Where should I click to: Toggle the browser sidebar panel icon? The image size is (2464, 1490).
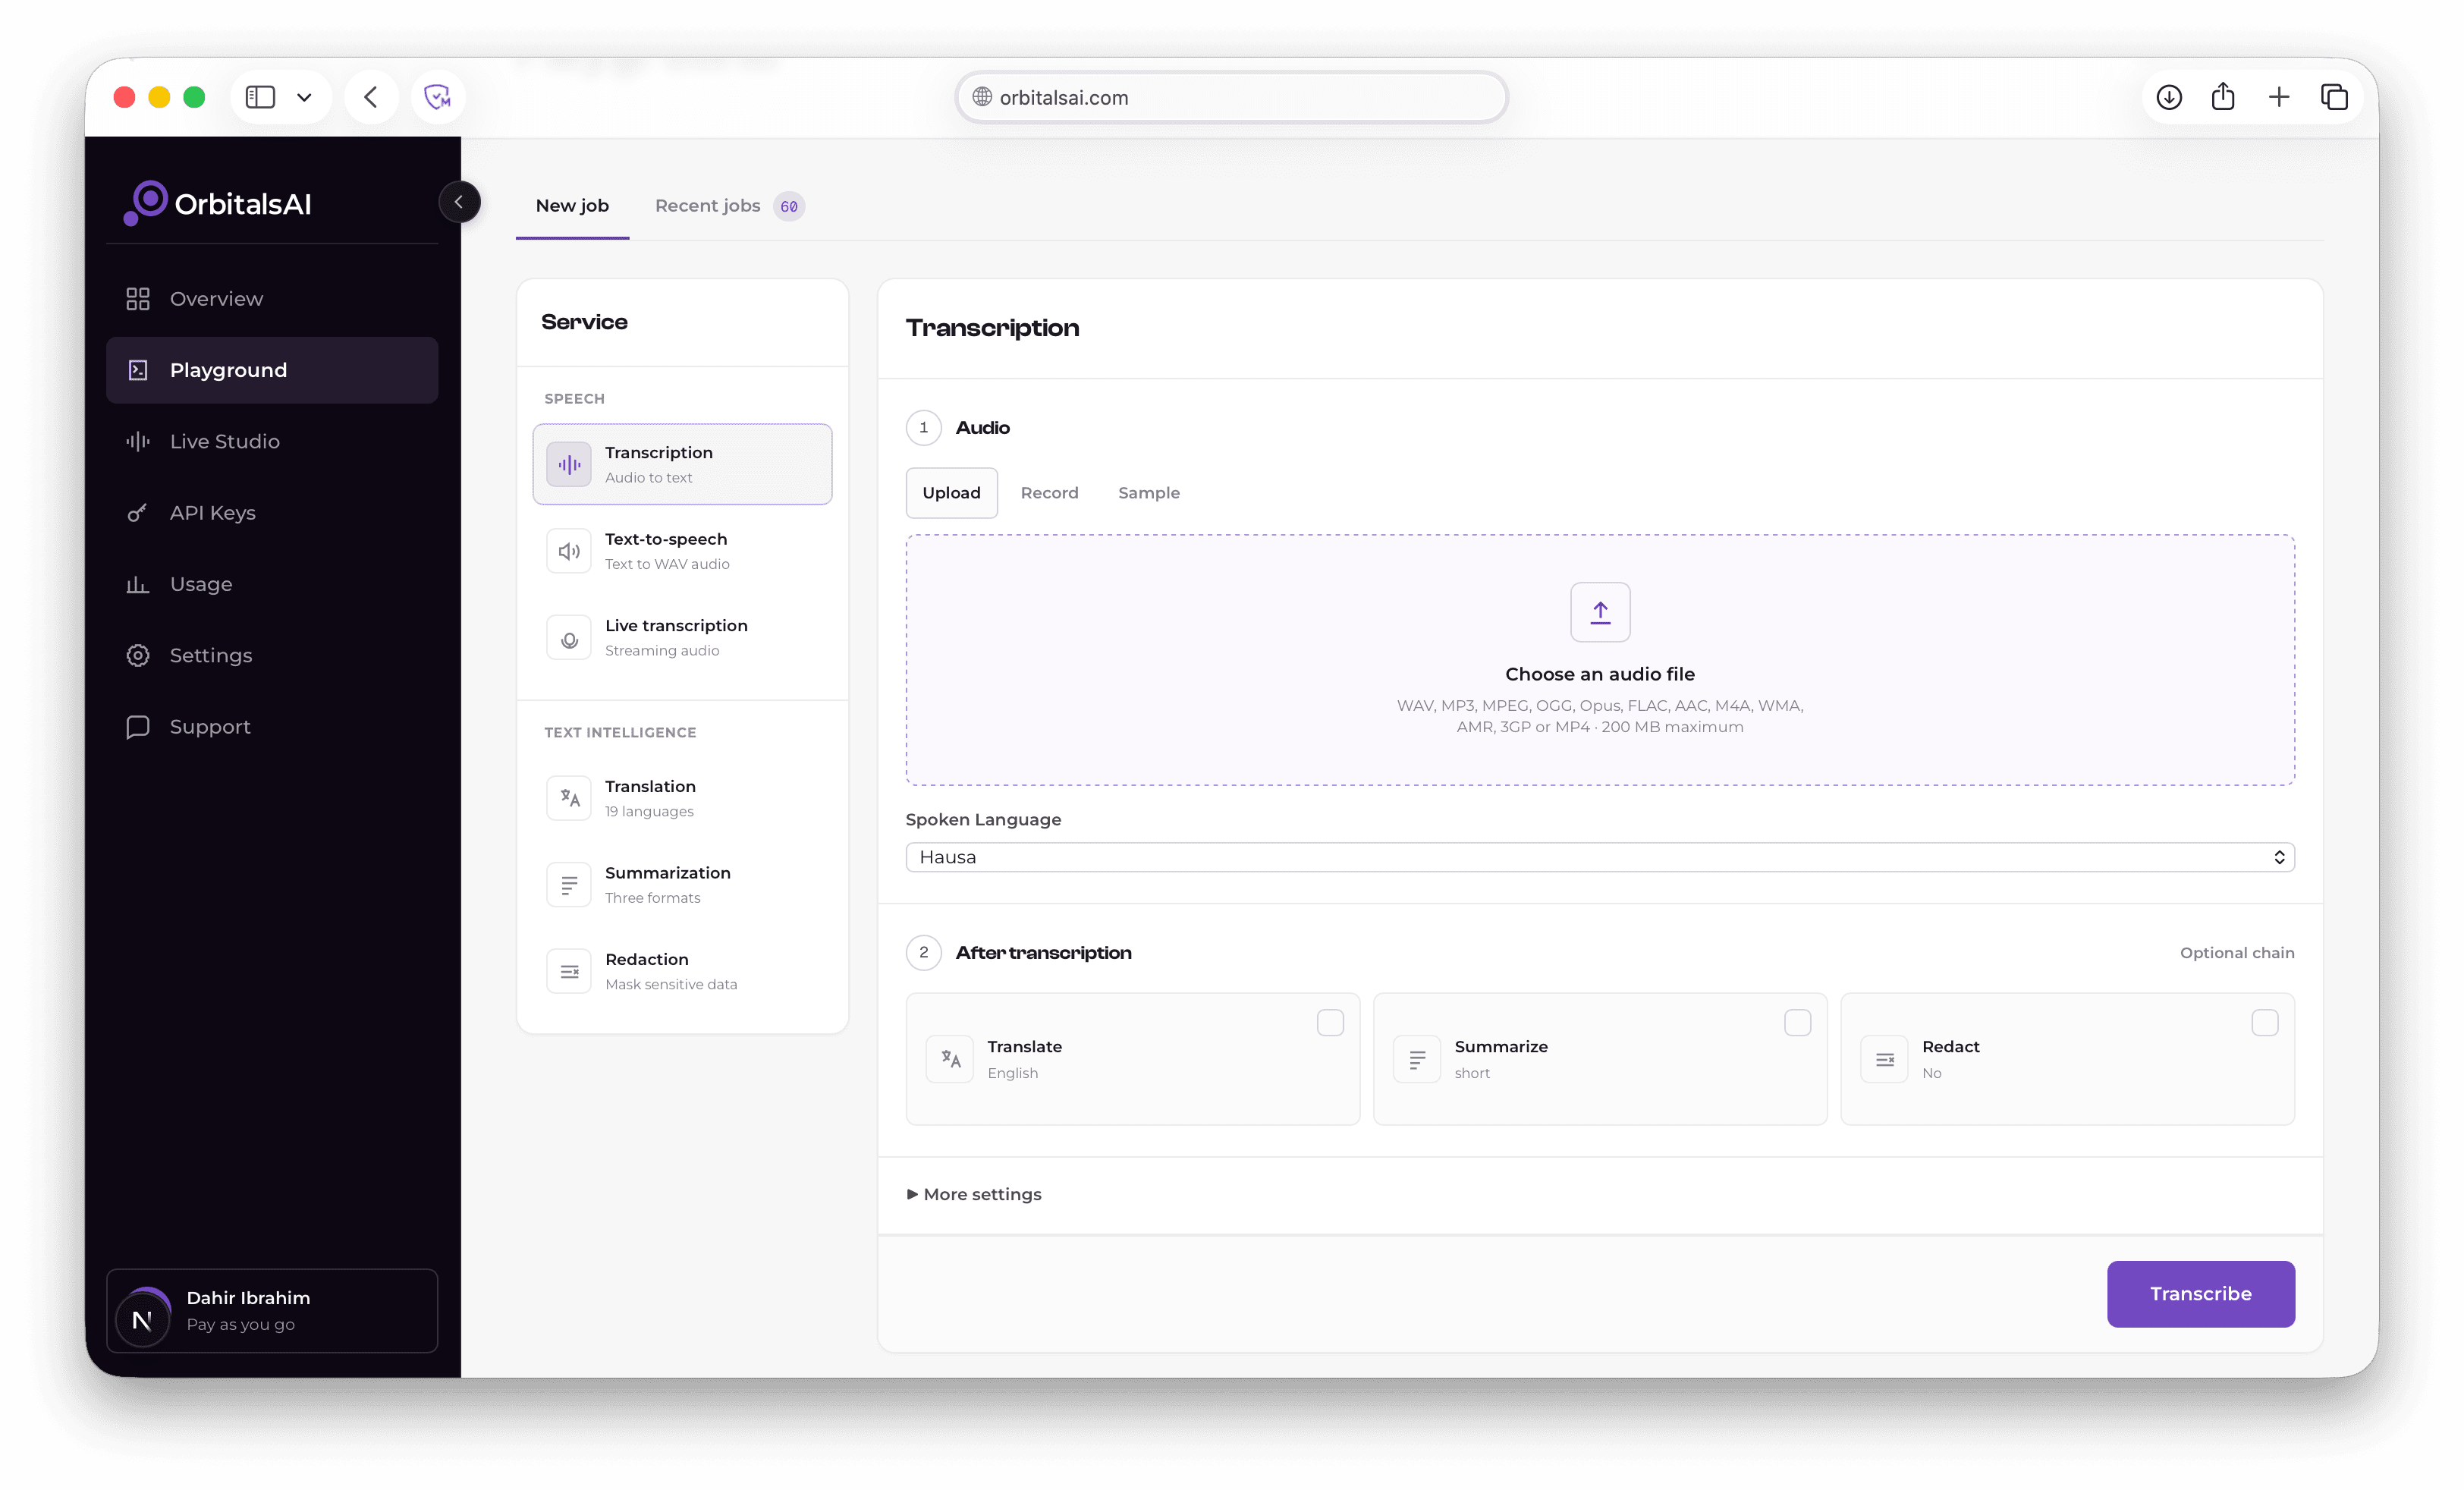point(260,97)
